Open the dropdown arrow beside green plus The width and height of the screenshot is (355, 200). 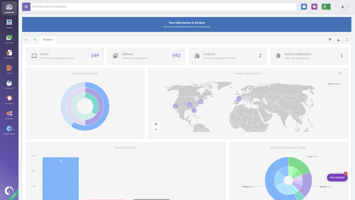(x=329, y=6)
